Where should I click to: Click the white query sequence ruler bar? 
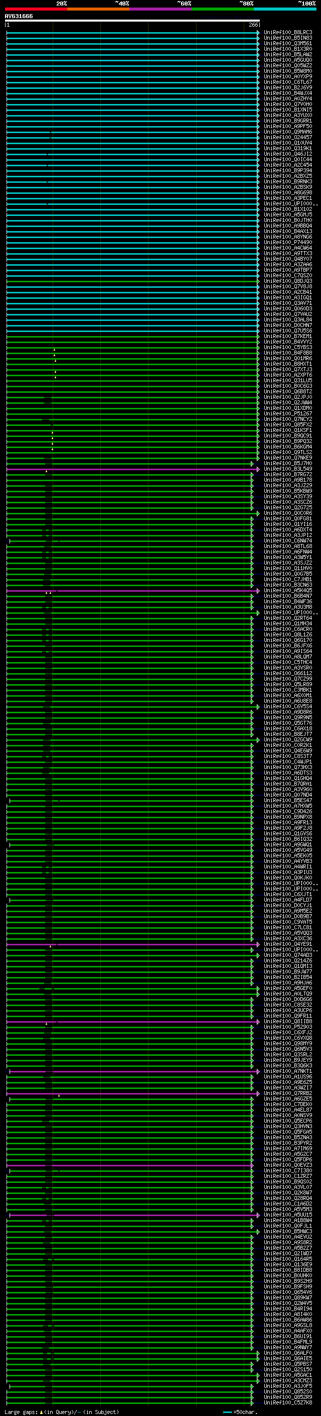(x=132, y=21)
